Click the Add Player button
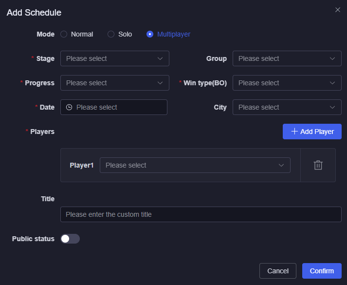Screen dimensions: 347x285 (312, 132)
